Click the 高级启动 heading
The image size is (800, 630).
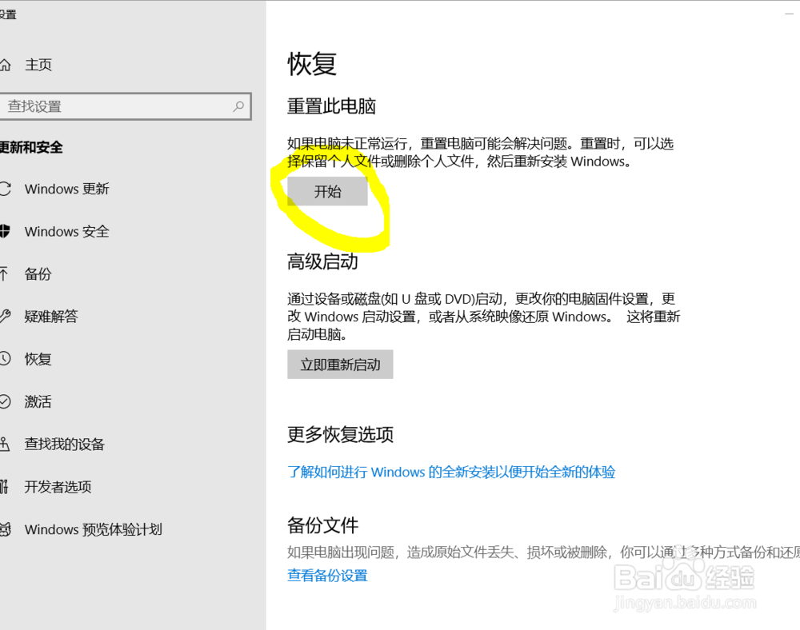pos(322,261)
